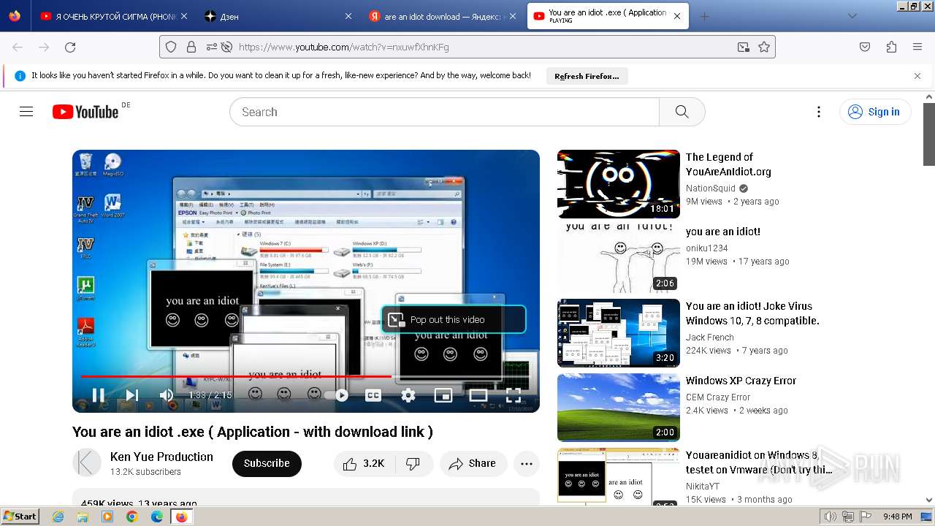935x526 pixels.
Task: Enter full screen mode
Action: click(514, 395)
